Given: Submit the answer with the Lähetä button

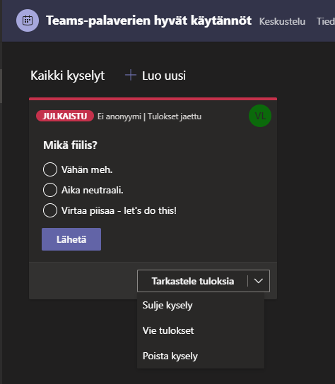Looking at the screenshot, I should [71, 239].
